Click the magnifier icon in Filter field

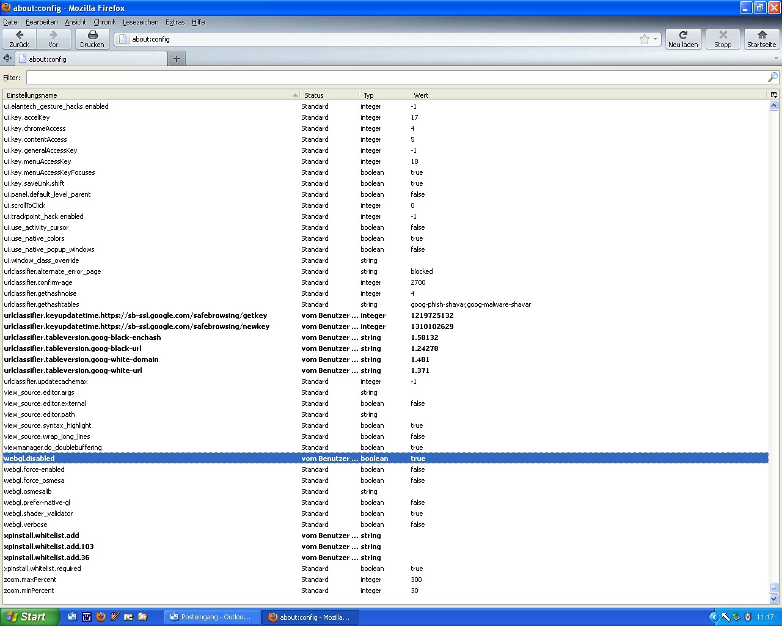773,77
